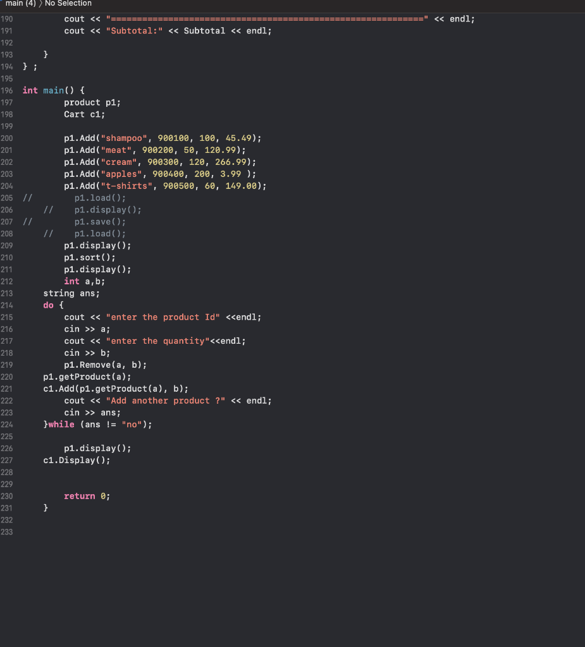Viewport: 585px width, 647px height.
Task: Select the p1.sort() call
Action: [x=90, y=258]
